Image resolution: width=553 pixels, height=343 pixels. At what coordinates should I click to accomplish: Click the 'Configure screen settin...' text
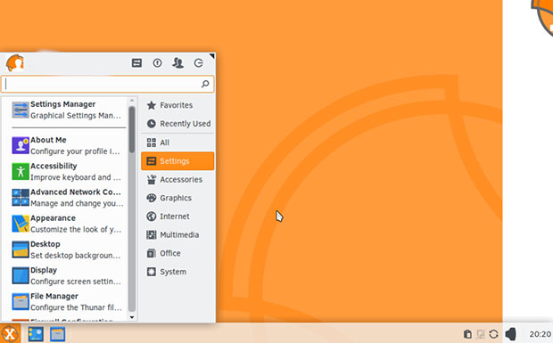pyautogui.click(x=76, y=282)
